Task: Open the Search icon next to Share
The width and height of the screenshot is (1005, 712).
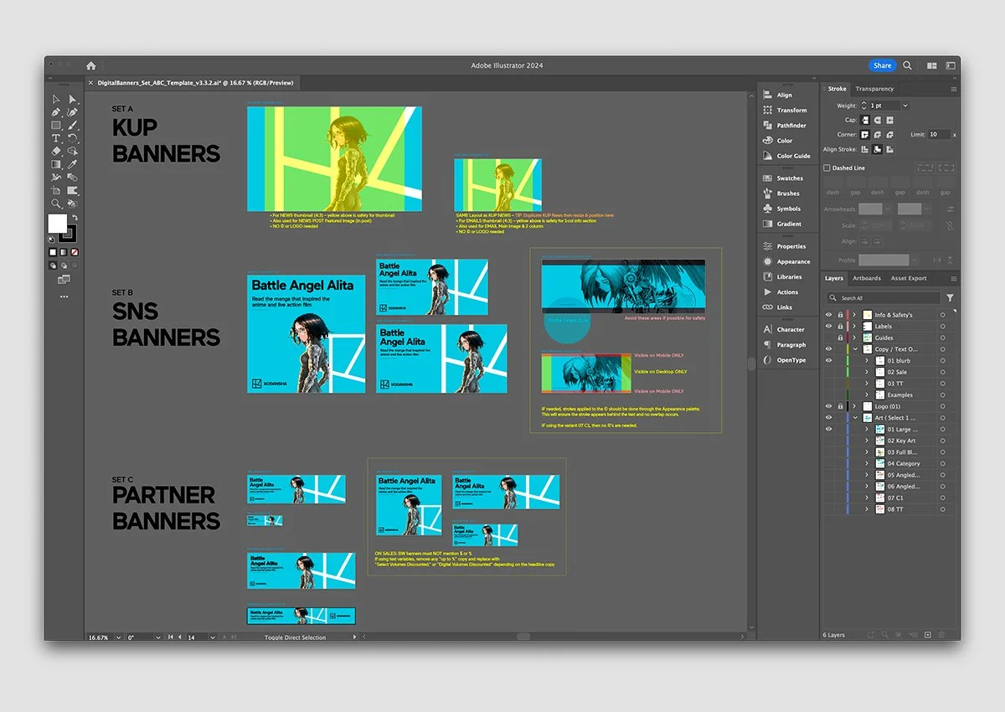Action: point(907,65)
